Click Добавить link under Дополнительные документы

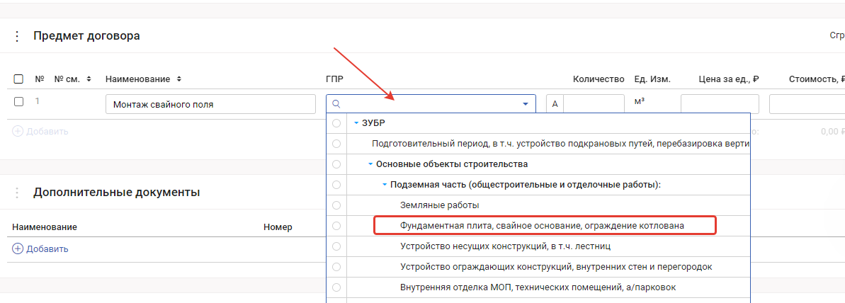coord(47,248)
